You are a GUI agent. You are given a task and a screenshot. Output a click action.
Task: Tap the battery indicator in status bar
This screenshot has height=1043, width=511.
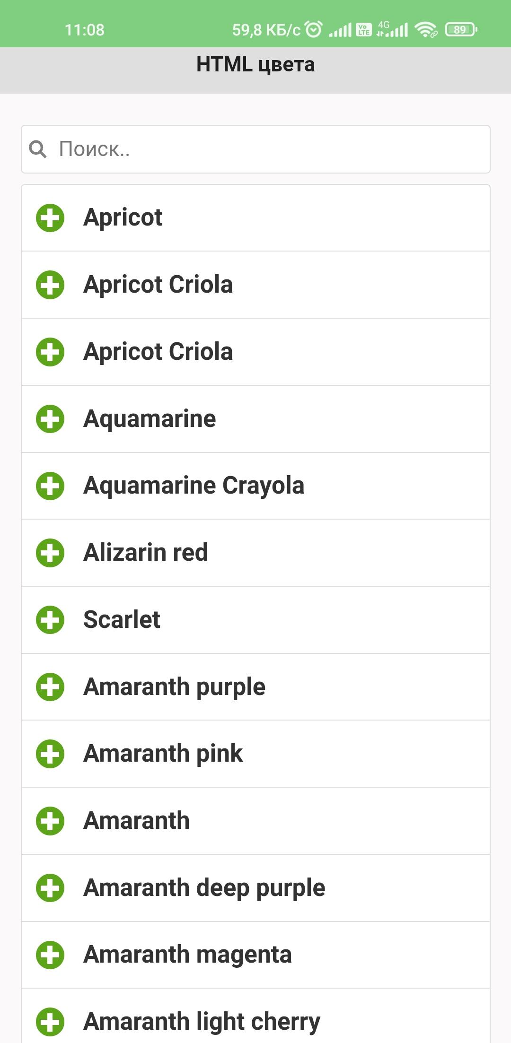pos(461,30)
